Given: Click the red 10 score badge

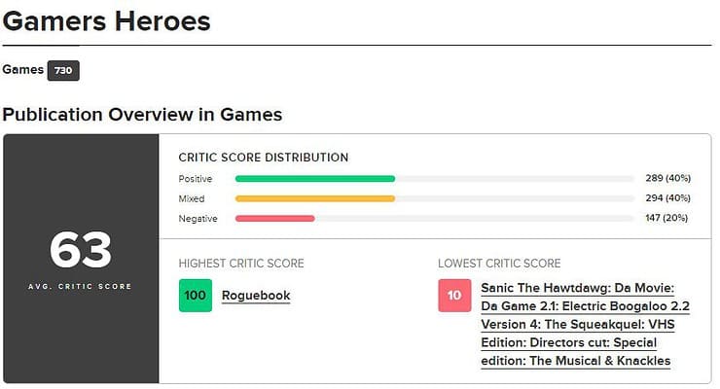Looking at the screenshot, I should click(454, 296).
